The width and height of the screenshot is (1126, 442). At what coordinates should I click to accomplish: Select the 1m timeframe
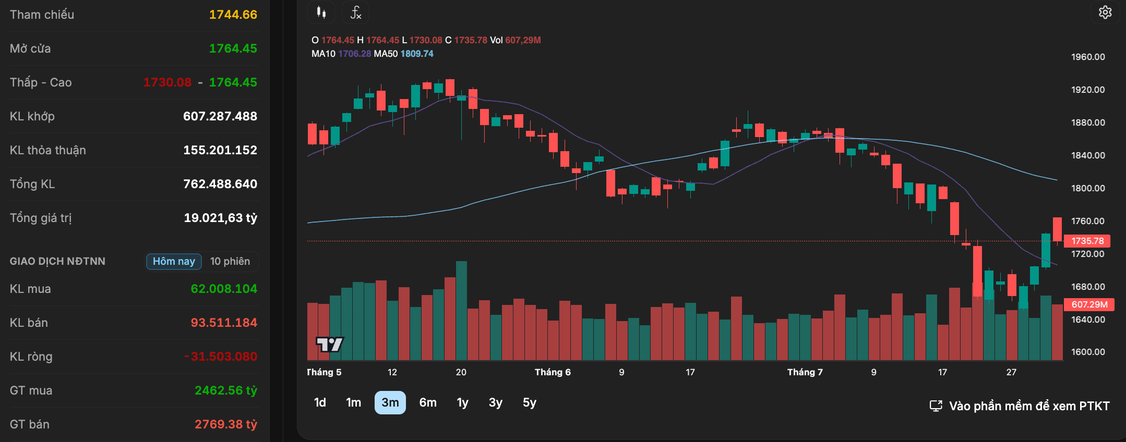point(354,402)
